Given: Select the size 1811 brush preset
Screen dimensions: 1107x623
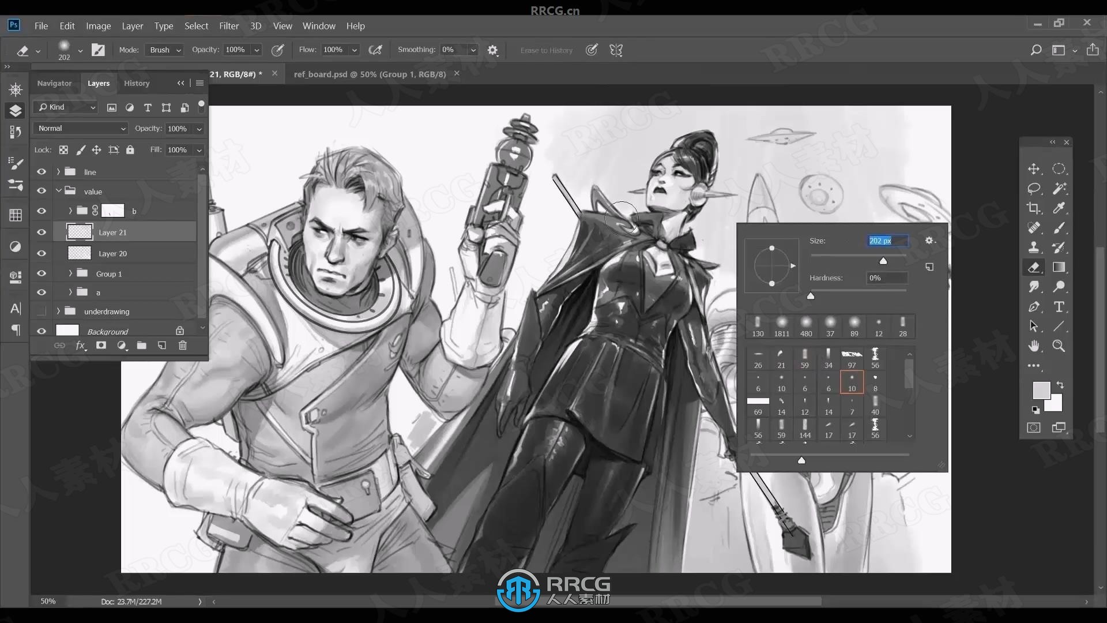Looking at the screenshot, I should pyautogui.click(x=782, y=326).
